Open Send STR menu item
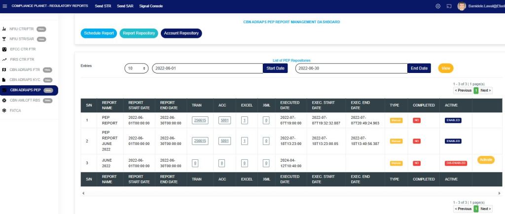This screenshot has width=505, height=214. [x=104, y=6]
